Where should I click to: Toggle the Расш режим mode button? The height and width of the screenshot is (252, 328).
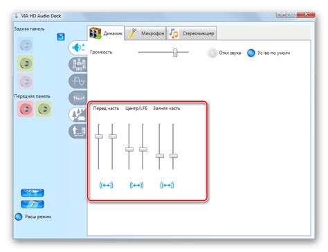click(x=18, y=217)
